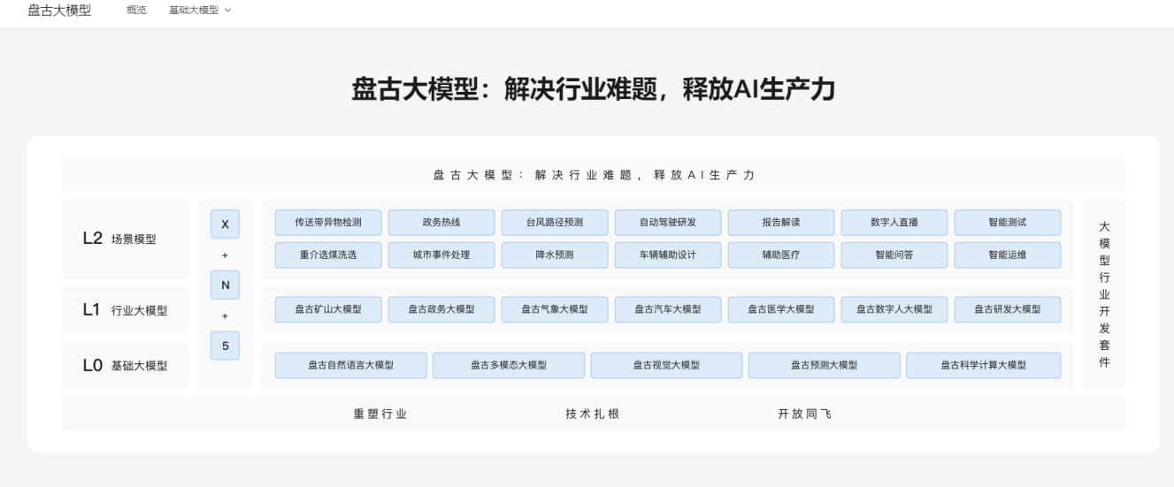Expand the 基础大模型 dropdown menu

[x=200, y=10]
